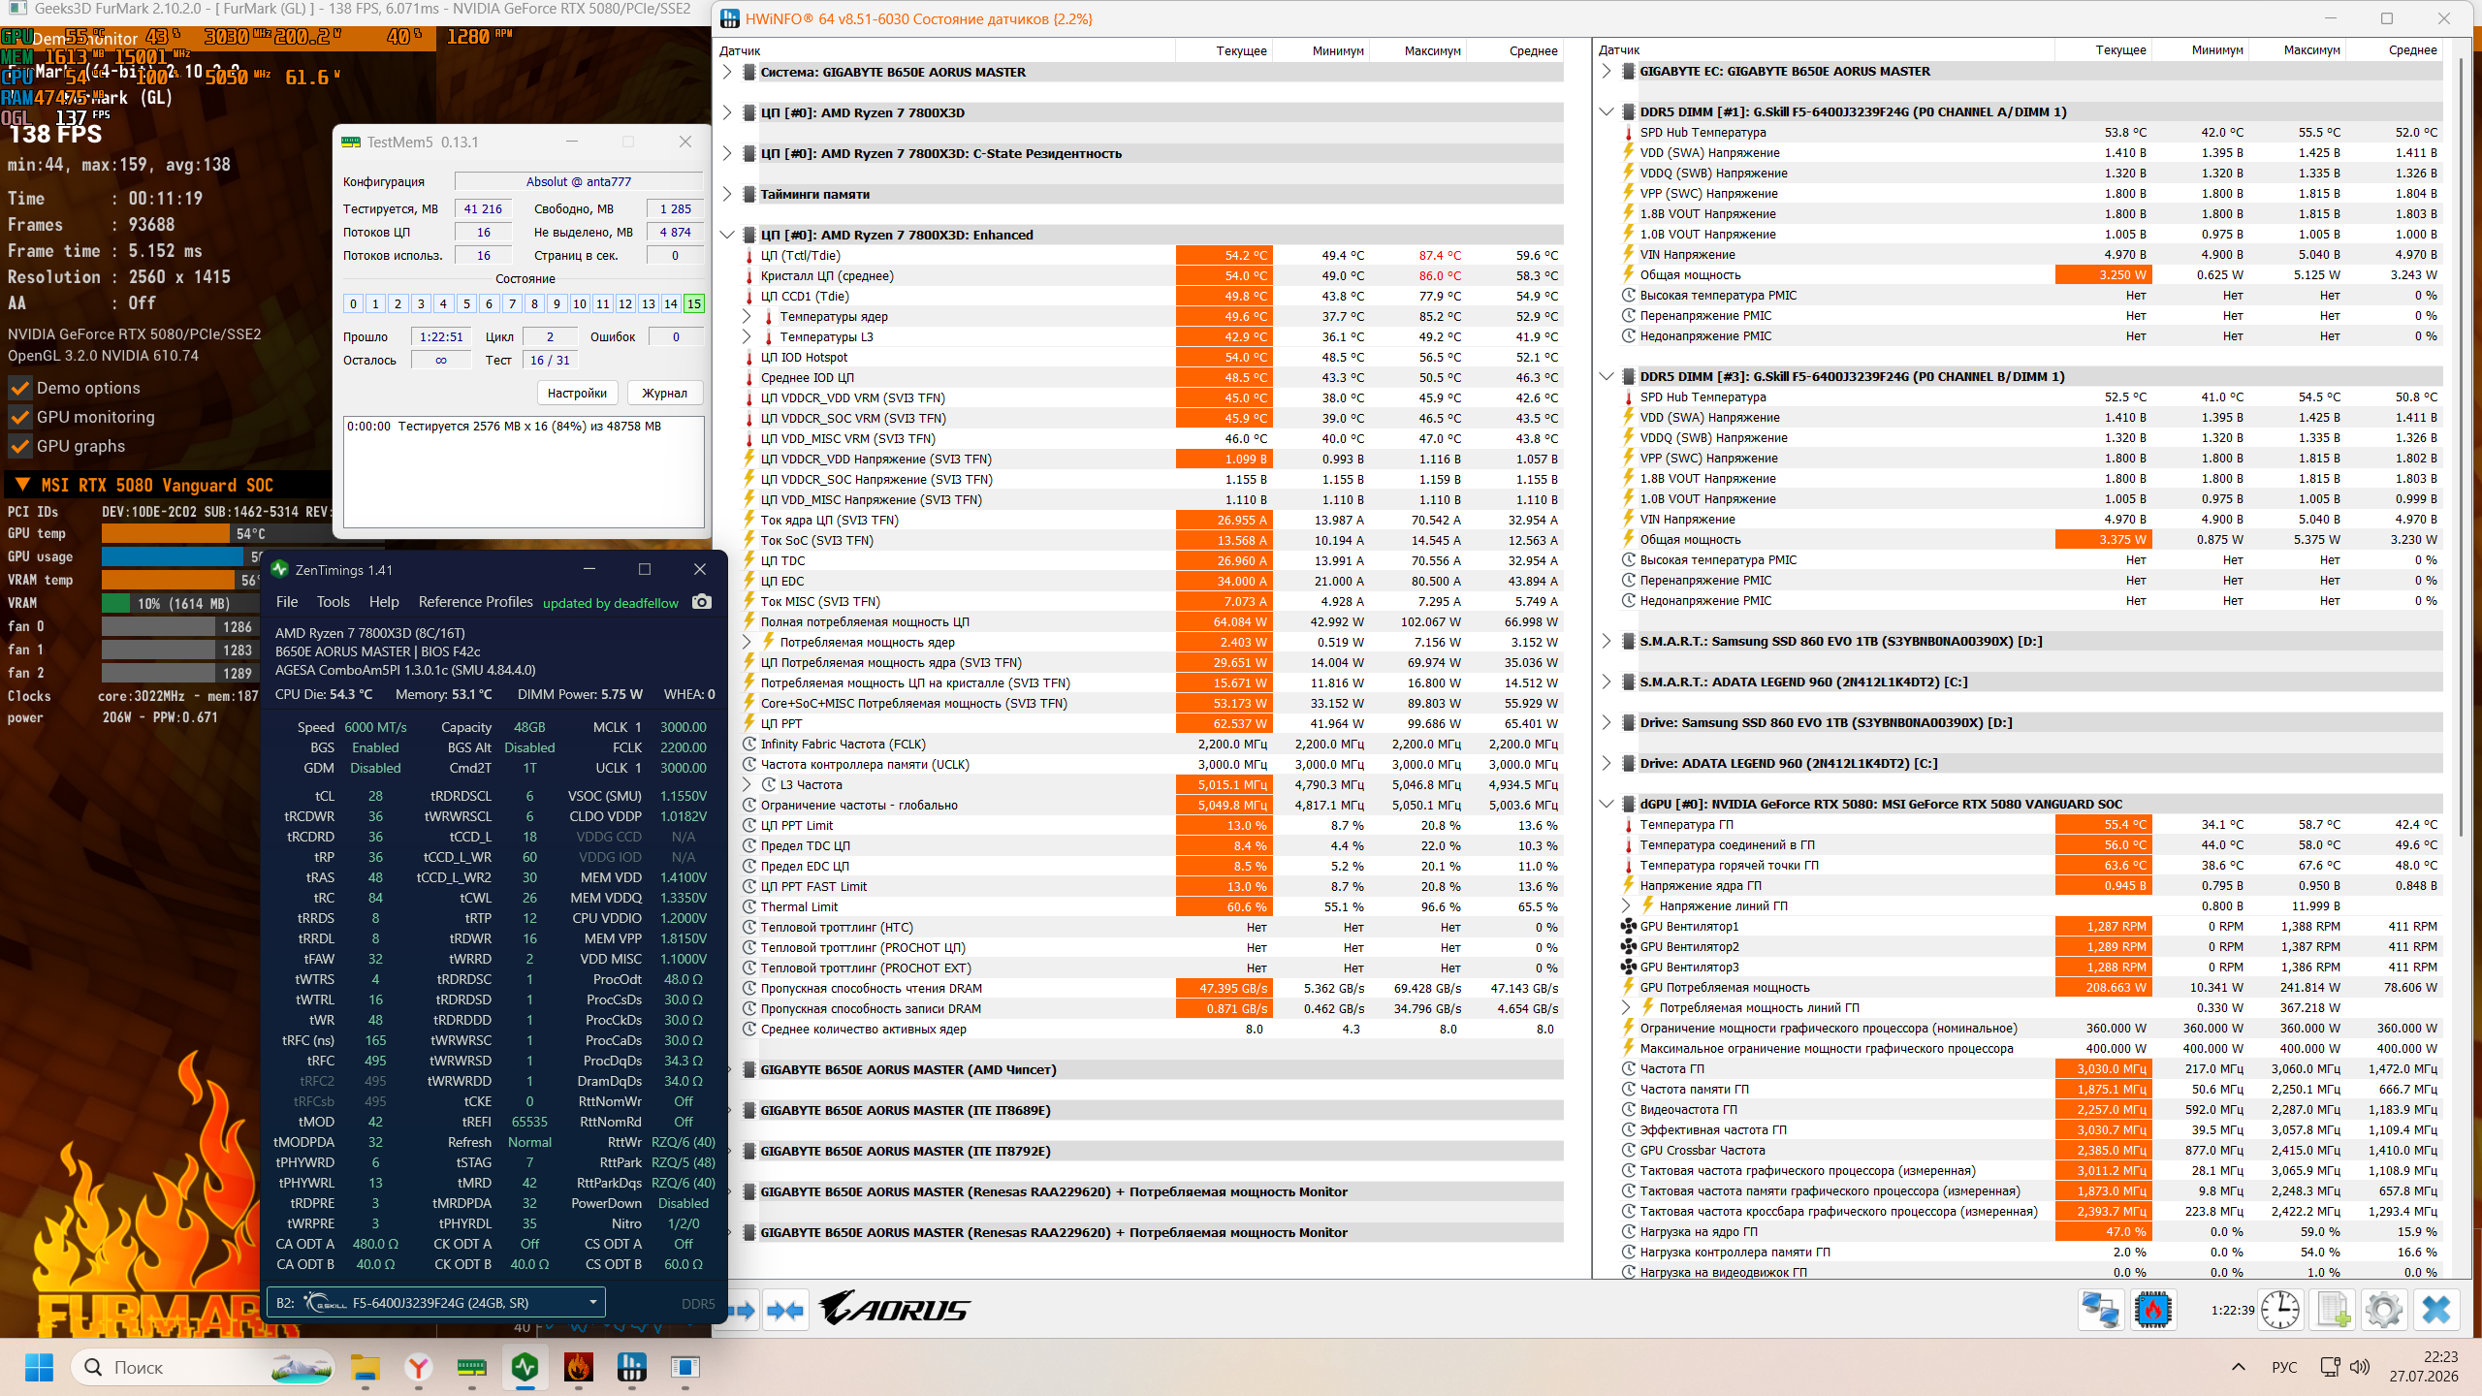Screen dimensions: 2482x1396
Task: Open the Help menu in ZenTimings
Action: 384,602
